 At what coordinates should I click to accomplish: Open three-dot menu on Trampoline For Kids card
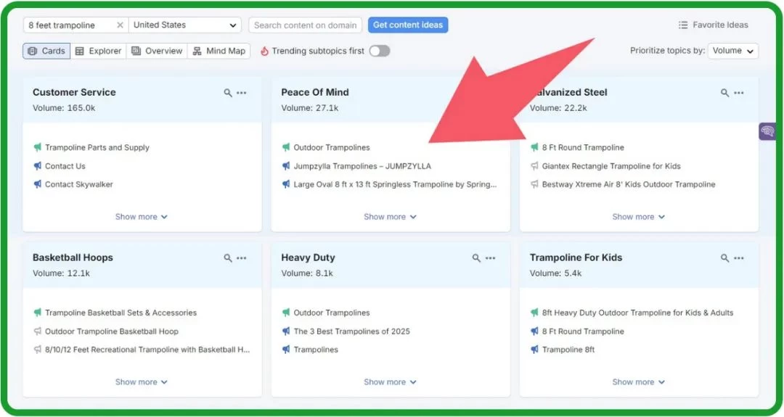(x=739, y=258)
